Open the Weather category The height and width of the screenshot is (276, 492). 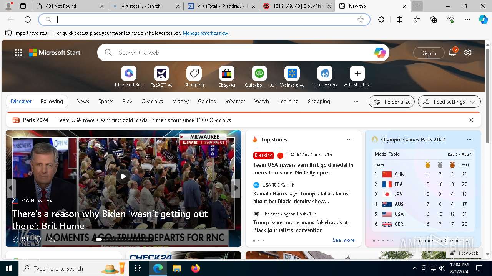point(235,101)
